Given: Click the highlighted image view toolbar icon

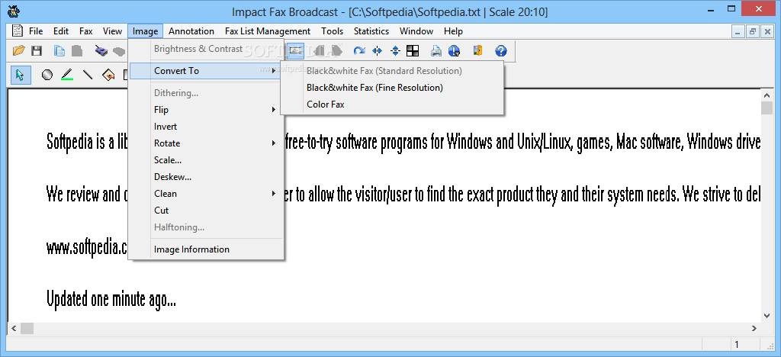Looking at the screenshot, I should (295, 50).
